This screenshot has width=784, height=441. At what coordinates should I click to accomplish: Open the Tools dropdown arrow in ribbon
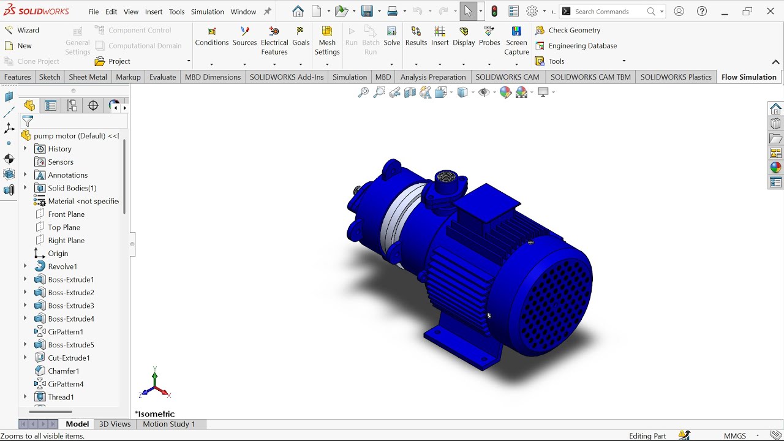click(x=624, y=61)
